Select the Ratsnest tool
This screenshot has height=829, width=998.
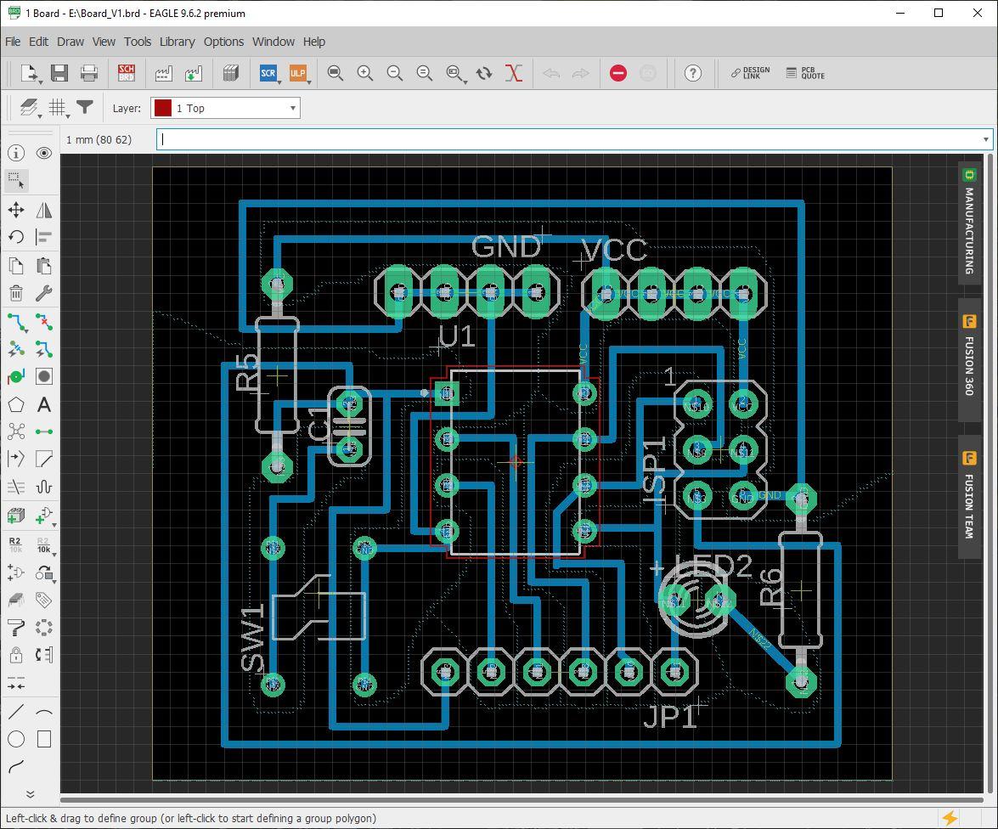pos(16,431)
